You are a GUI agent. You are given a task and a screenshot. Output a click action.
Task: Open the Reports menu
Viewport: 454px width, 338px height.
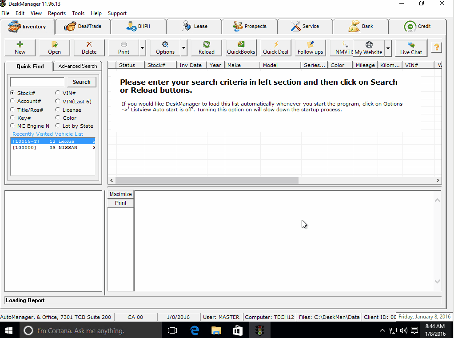[57, 13]
